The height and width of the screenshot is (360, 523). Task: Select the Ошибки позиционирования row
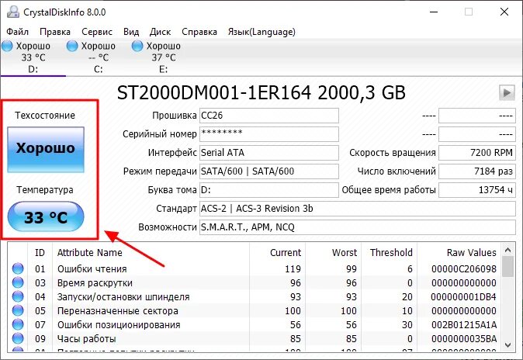pyautogui.click(x=255, y=325)
